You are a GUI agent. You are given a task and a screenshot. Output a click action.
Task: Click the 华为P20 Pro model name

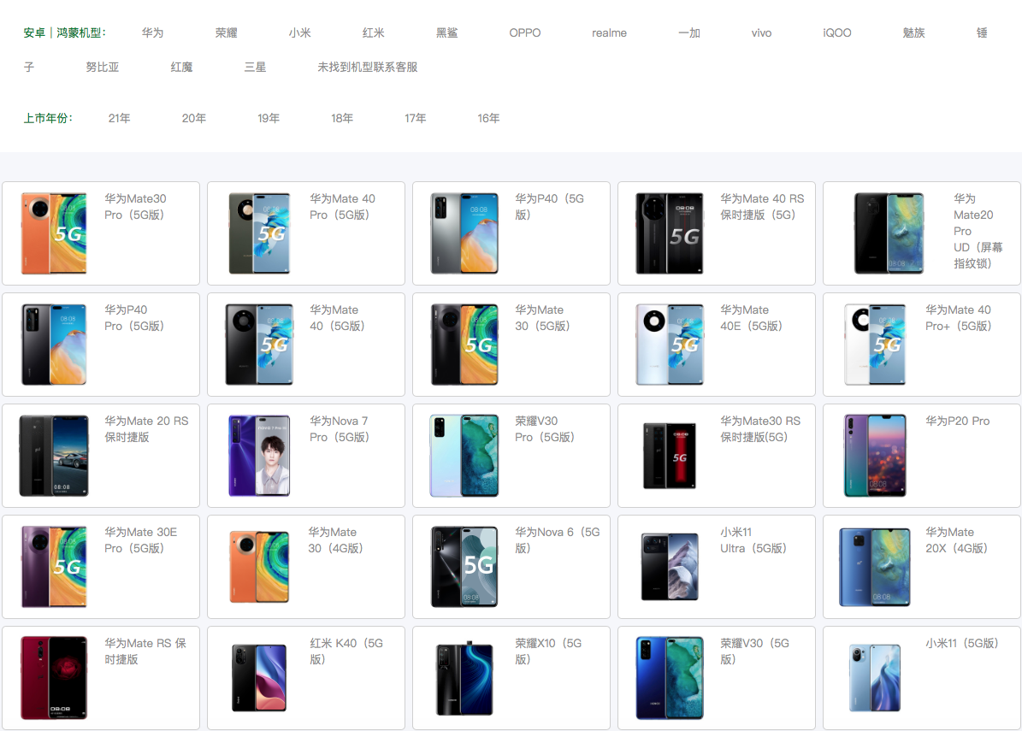[958, 421]
